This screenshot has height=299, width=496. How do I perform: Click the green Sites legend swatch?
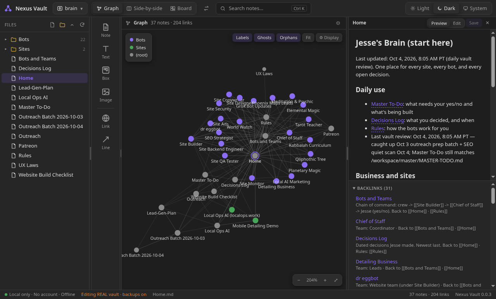click(132, 48)
